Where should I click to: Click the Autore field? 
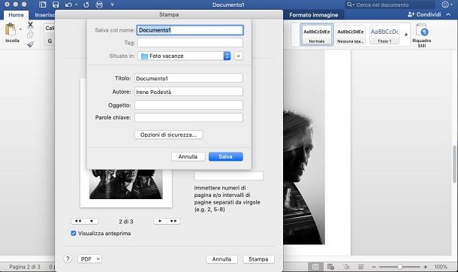[188, 92]
